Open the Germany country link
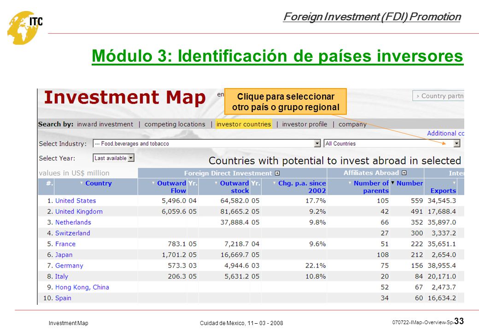 (x=69, y=266)
